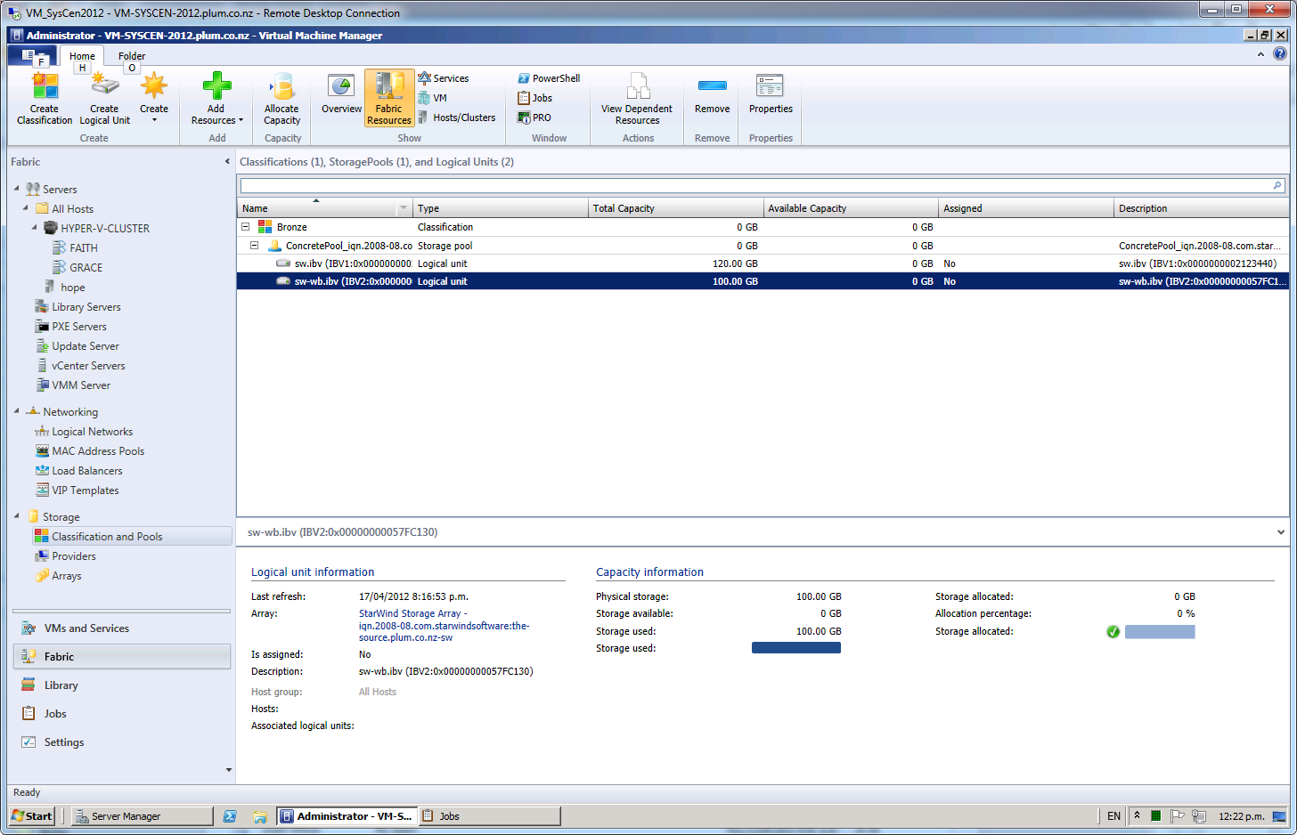The image size is (1297, 835).
Task: Collapse the HYPER-V-CLUSTER node
Action: tap(34, 228)
